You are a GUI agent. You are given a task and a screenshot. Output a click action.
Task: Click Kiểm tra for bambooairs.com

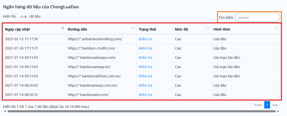145,95
